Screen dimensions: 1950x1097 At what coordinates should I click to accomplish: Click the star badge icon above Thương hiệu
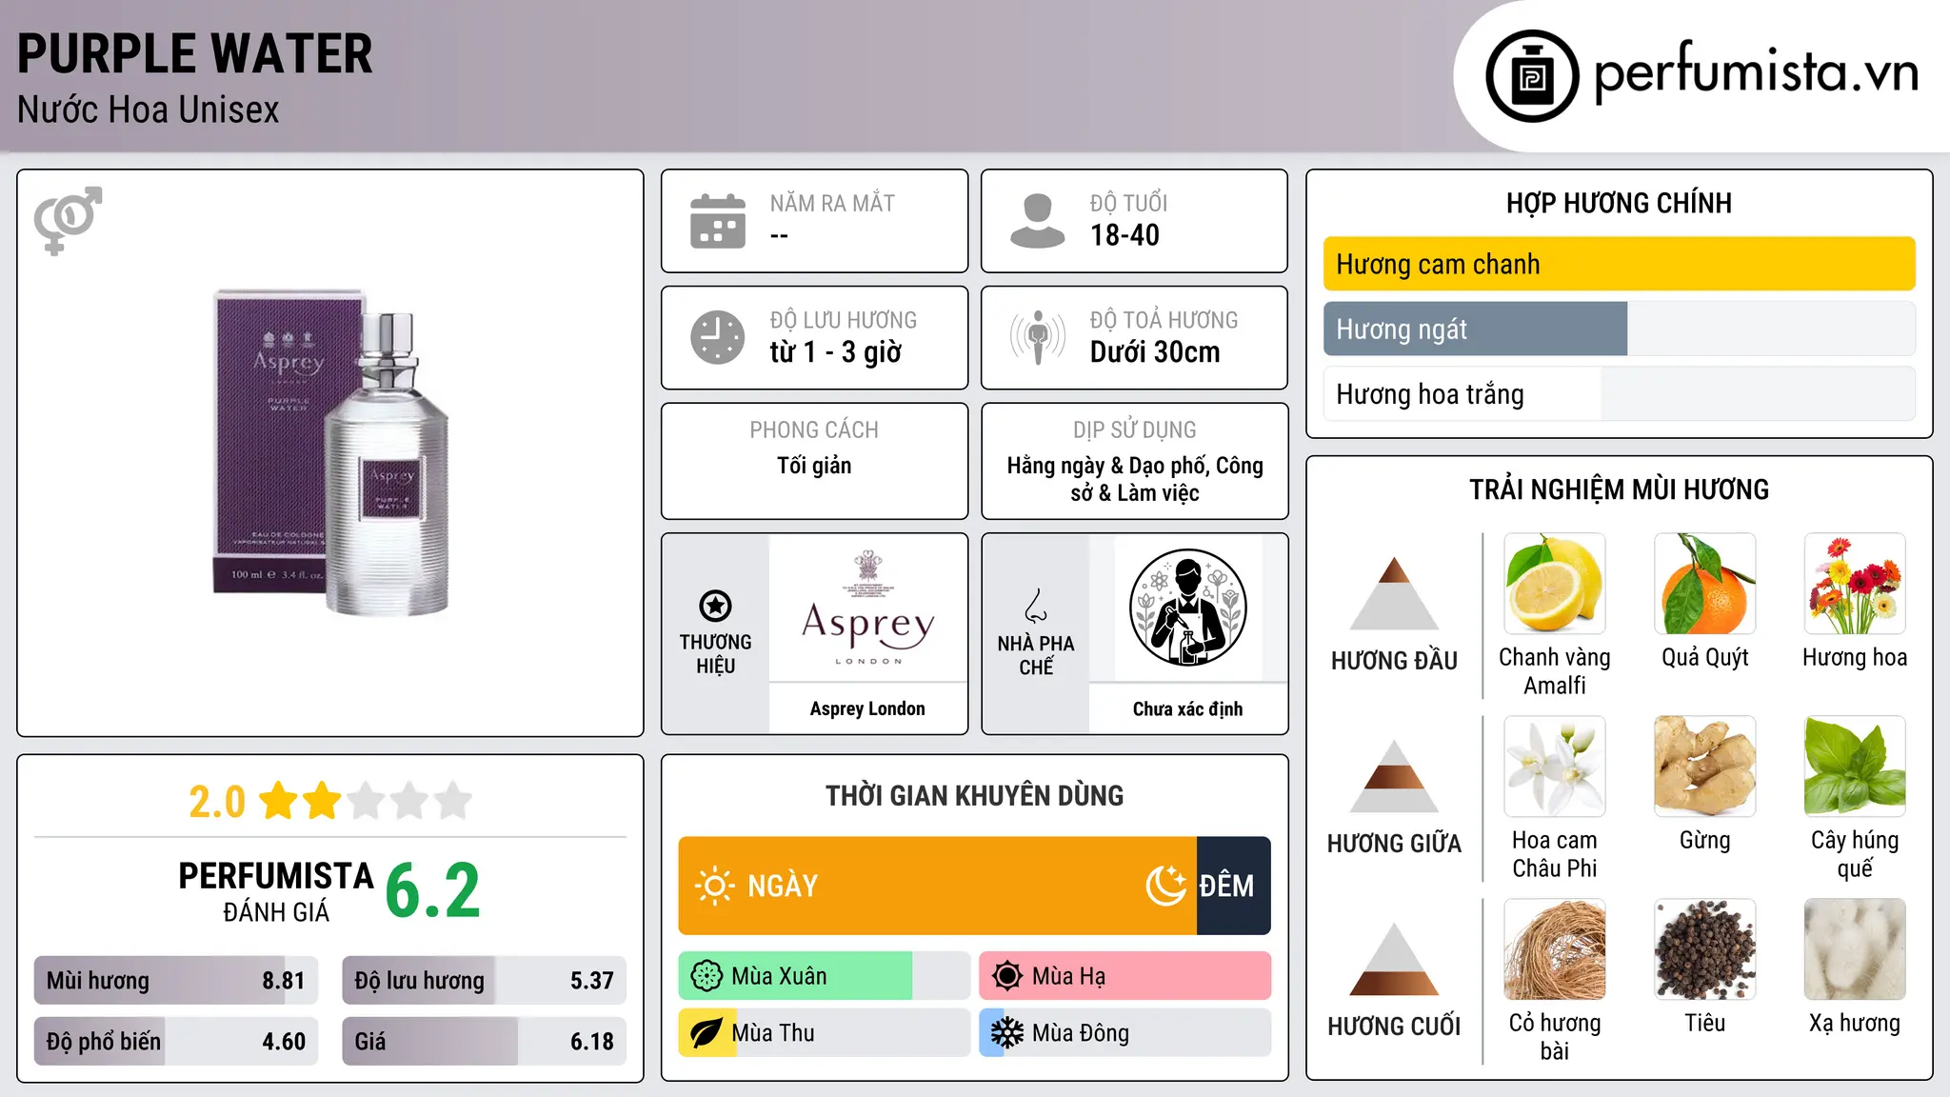(x=715, y=606)
